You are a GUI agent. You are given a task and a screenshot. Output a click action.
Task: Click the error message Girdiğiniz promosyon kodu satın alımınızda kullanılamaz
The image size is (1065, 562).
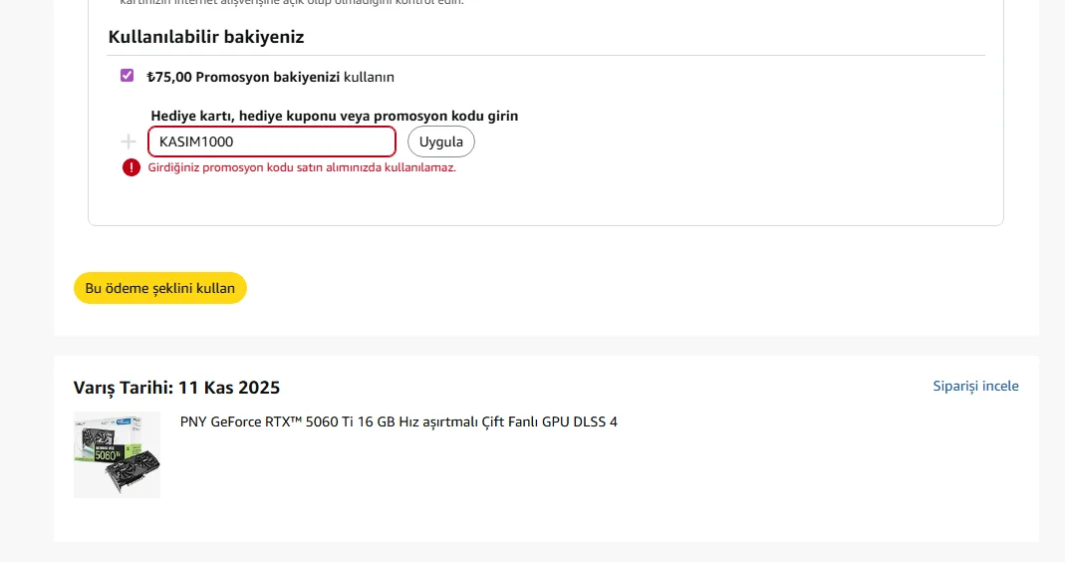(302, 167)
